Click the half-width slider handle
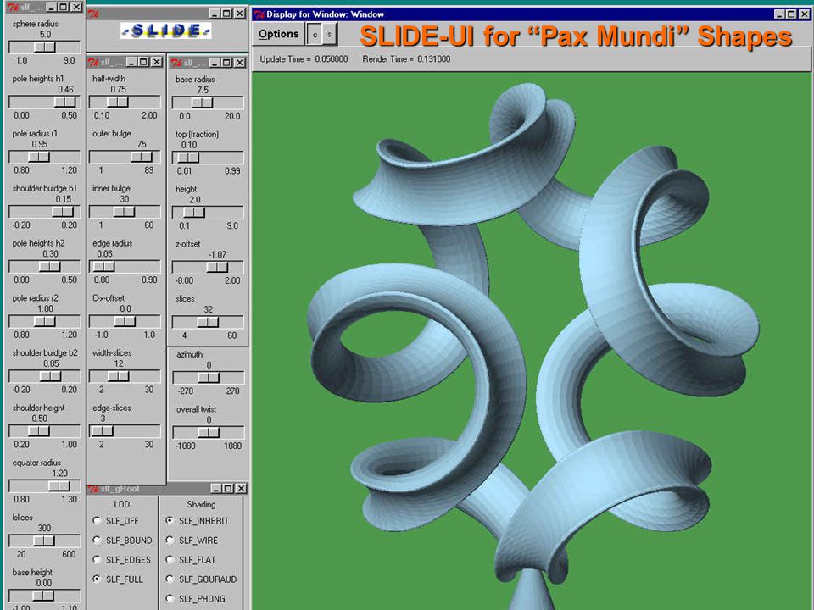The width and height of the screenshot is (814, 610). click(x=117, y=103)
